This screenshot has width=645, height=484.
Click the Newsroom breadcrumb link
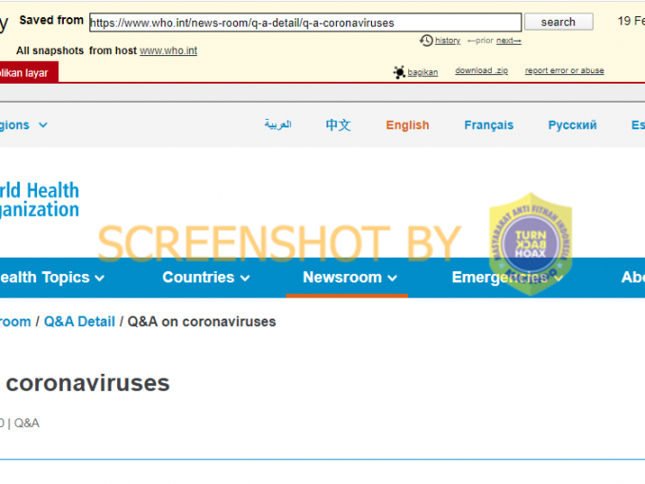tap(15, 321)
